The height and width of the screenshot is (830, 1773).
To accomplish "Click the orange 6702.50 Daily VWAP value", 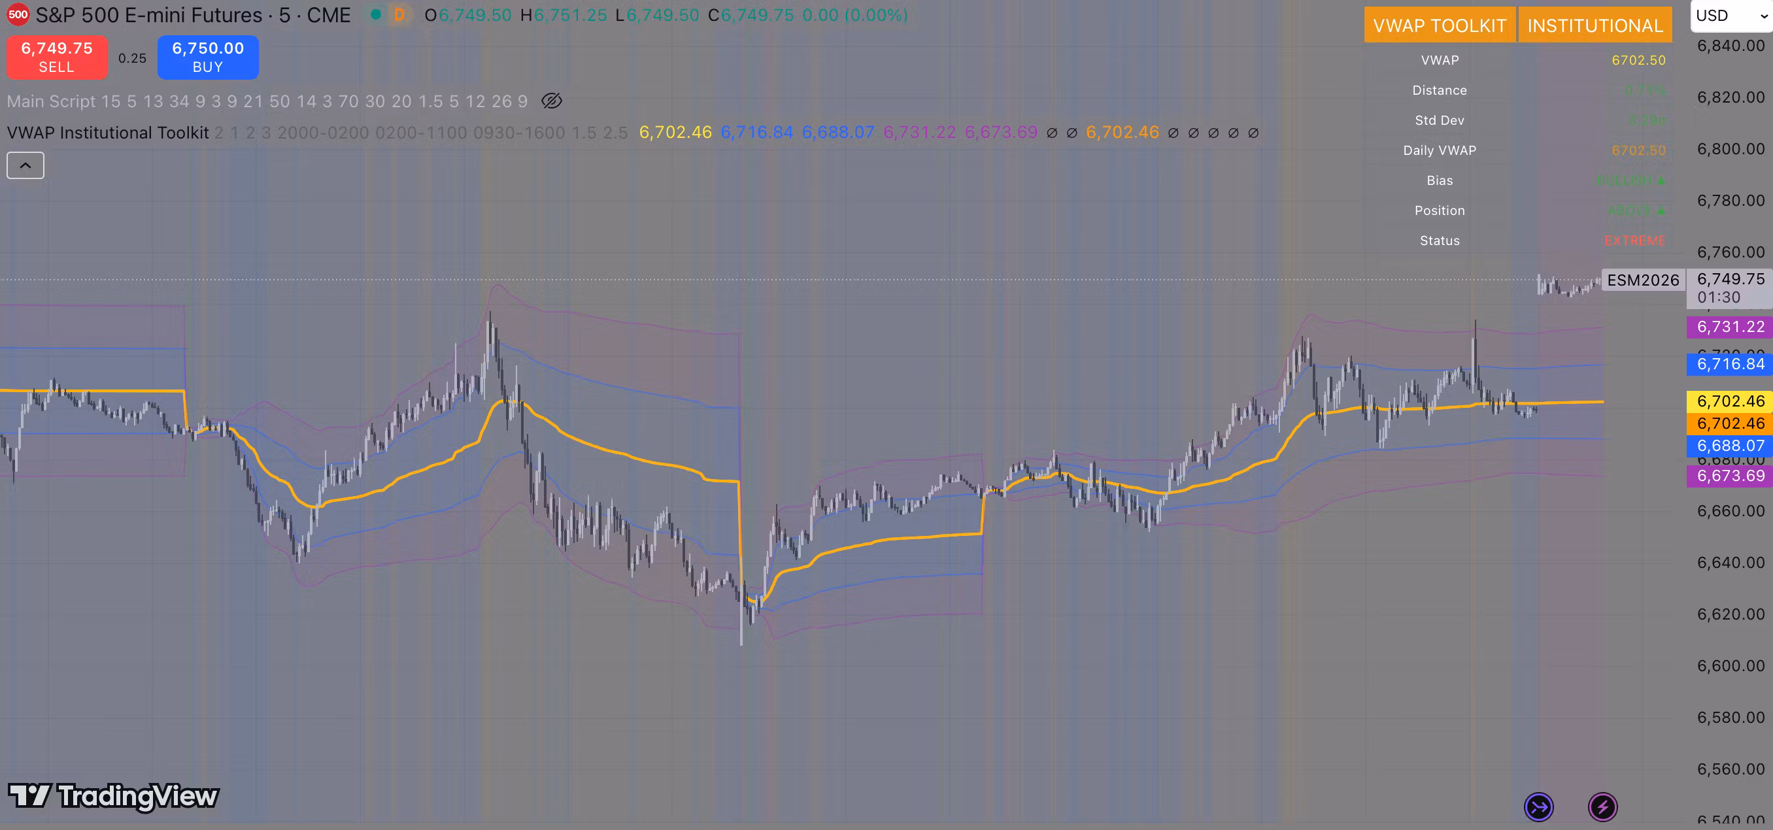I will [1638, 150].
